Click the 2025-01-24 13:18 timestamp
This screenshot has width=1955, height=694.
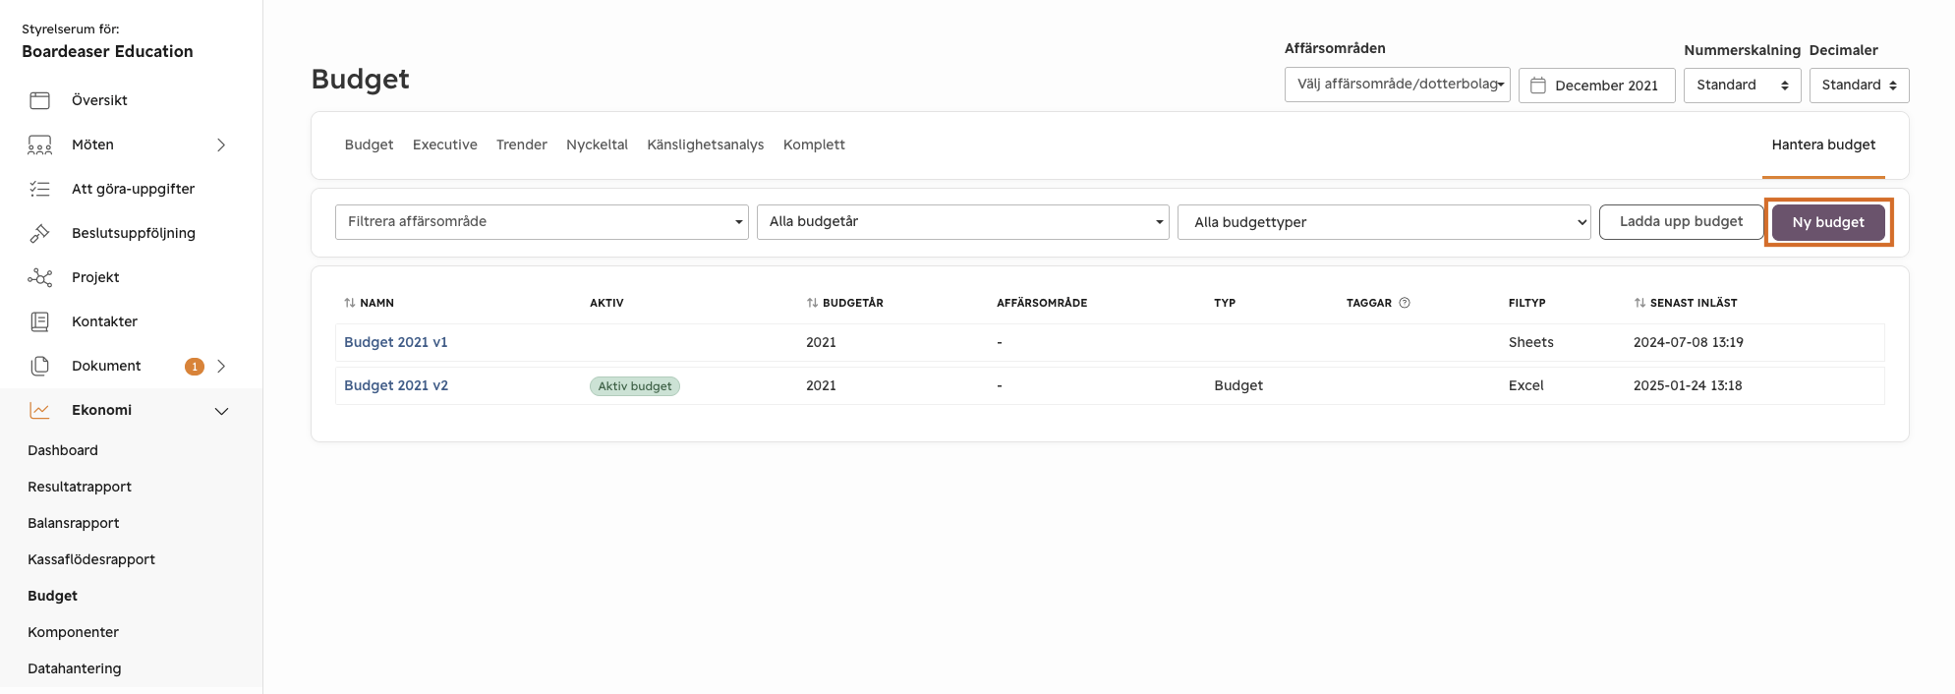tap(1687, 385)
